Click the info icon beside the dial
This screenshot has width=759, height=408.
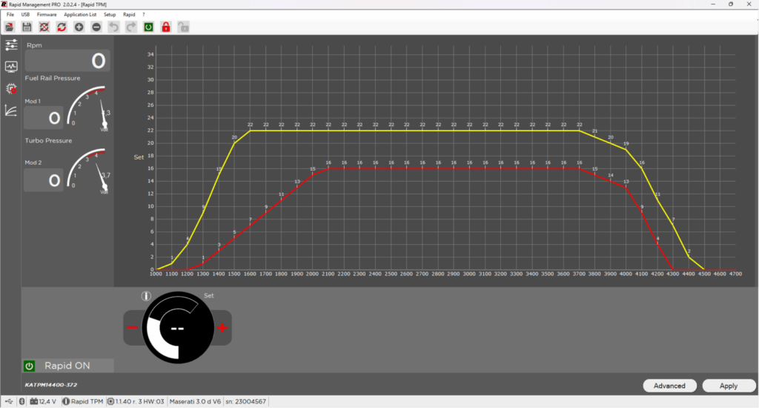(x=146, y=296)
